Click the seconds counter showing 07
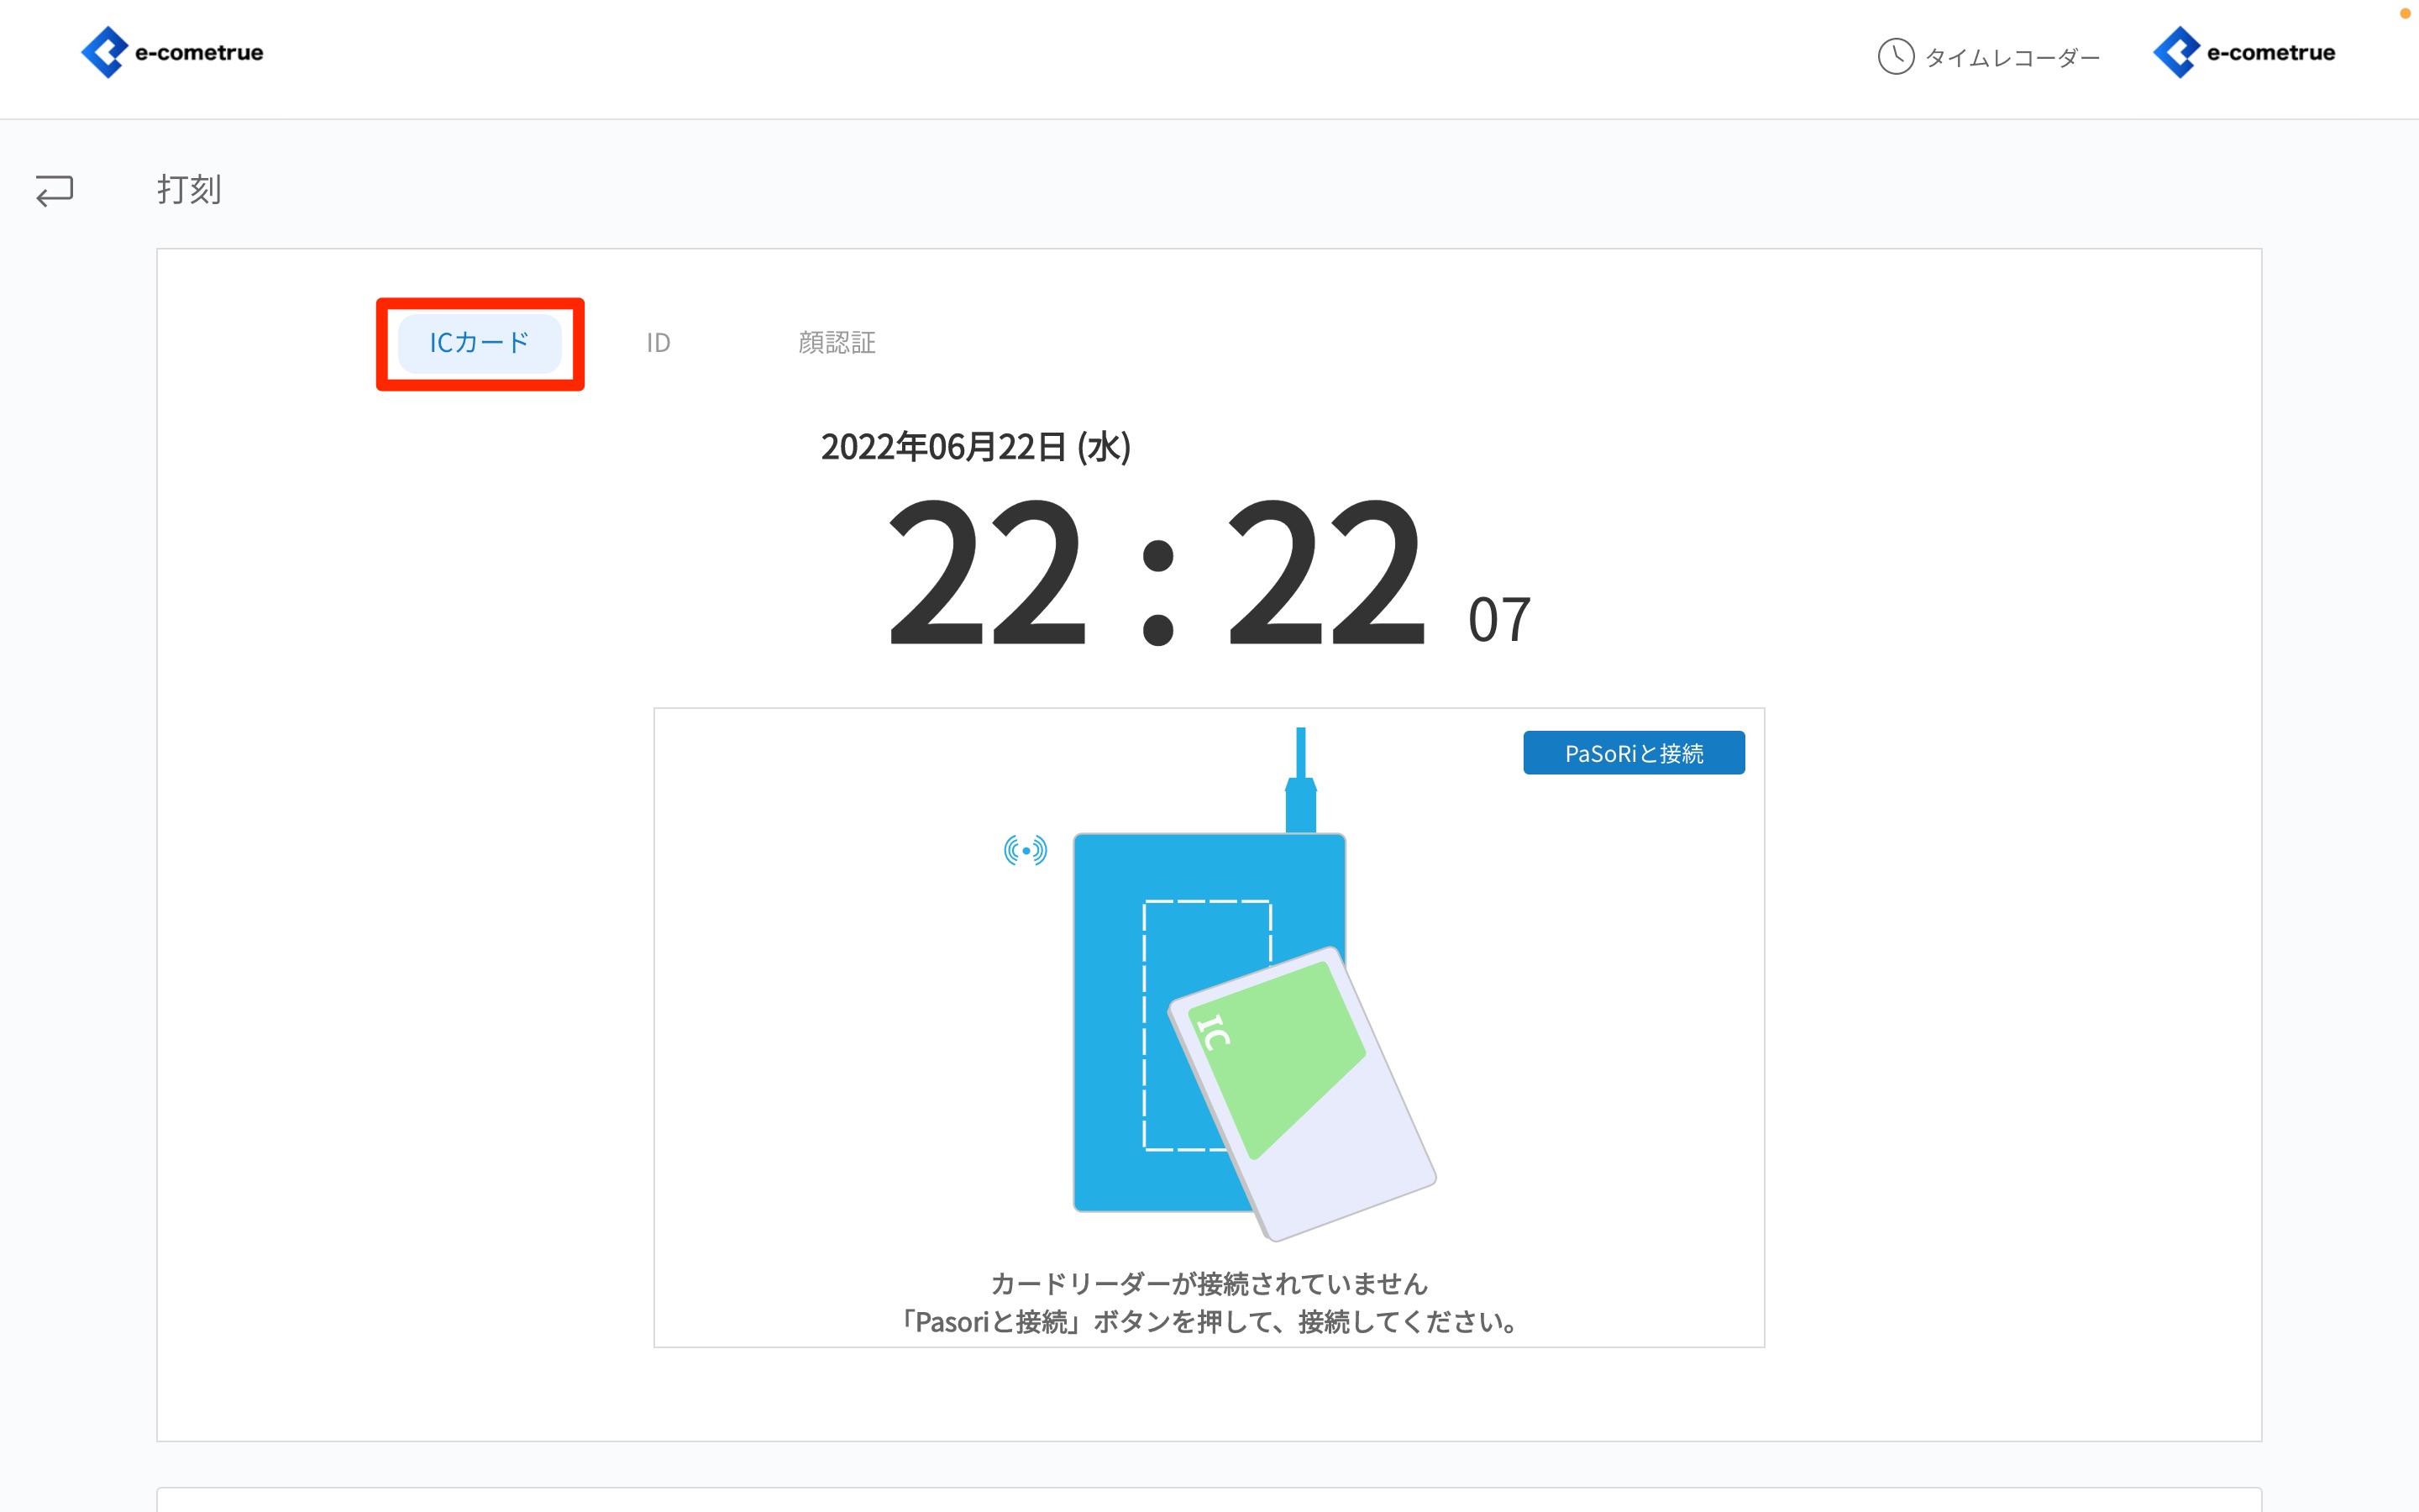 [1498, 620]
